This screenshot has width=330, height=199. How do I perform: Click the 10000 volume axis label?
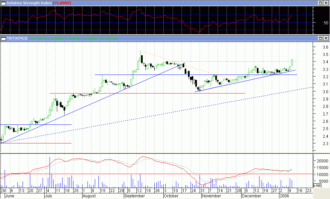322,175
